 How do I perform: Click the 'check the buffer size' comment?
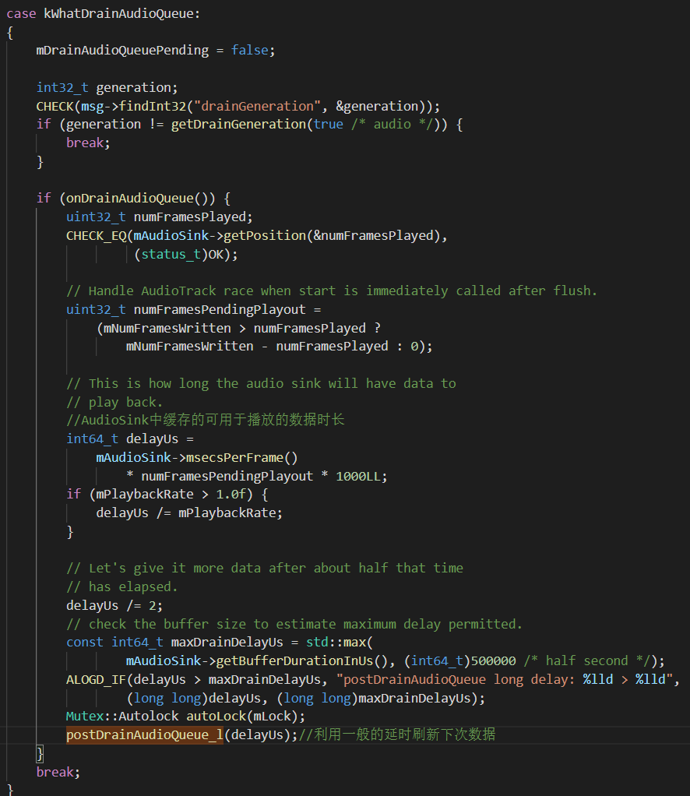[x=294, y=624]
